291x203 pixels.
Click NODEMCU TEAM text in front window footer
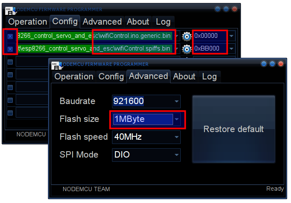86,189
